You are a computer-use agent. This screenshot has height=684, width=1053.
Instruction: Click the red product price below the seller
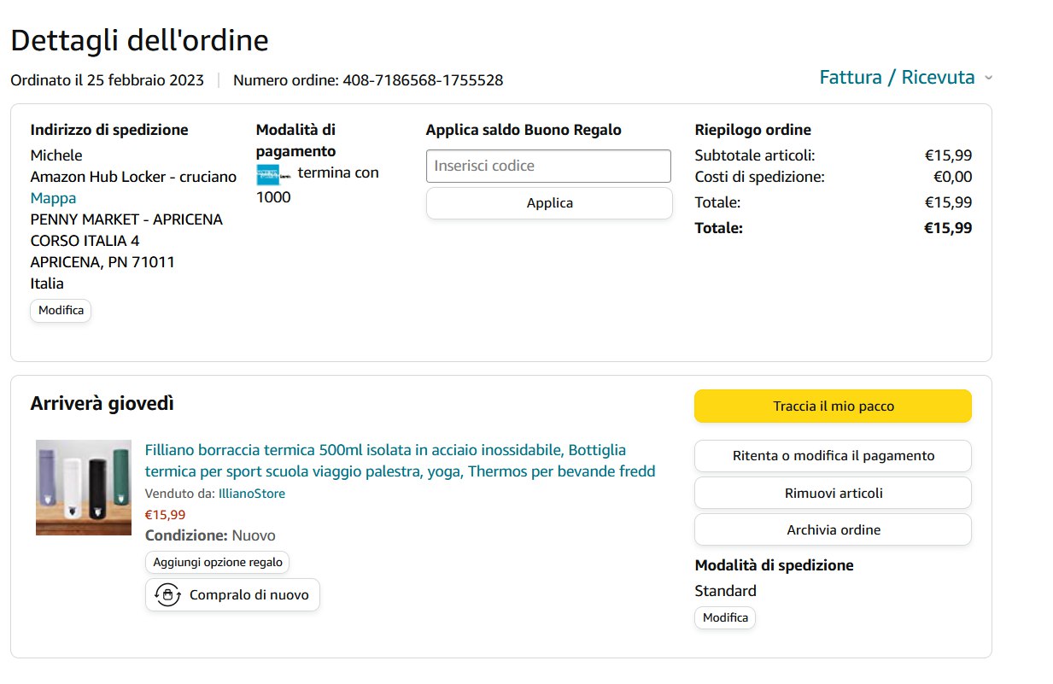point(165,515)
